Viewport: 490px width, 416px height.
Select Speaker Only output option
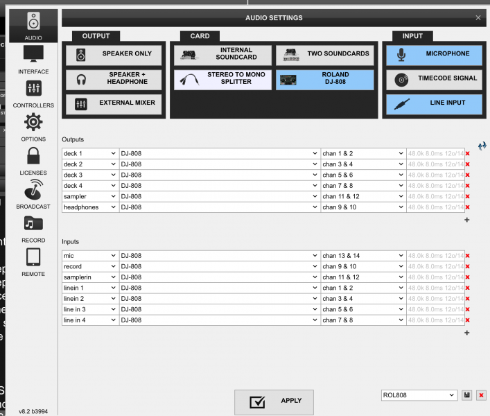[x=114, y=55]
